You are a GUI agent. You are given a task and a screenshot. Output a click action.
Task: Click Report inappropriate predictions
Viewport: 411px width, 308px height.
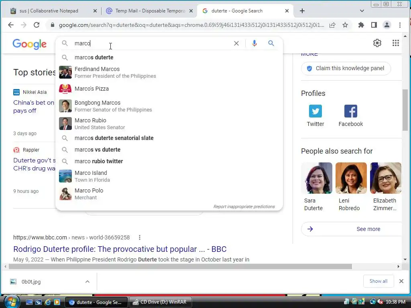point(244,207)
